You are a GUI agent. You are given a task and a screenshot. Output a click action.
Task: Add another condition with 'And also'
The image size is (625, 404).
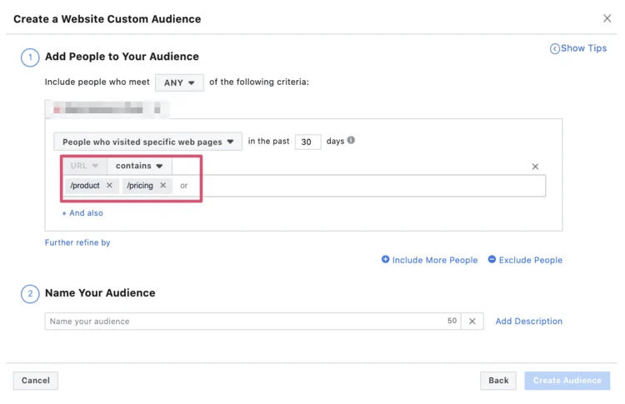tap(82, 213)
